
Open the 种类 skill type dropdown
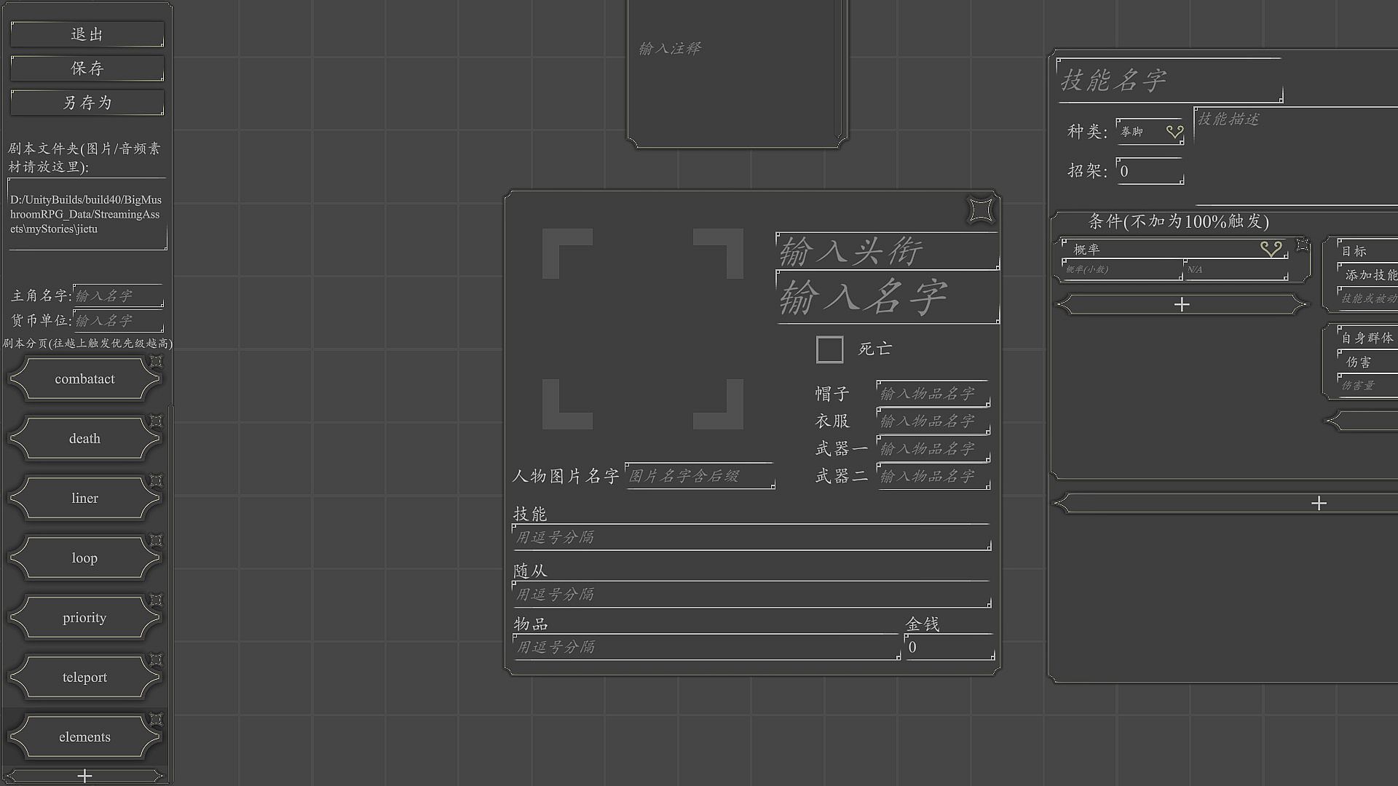(x=1150, y=132)
